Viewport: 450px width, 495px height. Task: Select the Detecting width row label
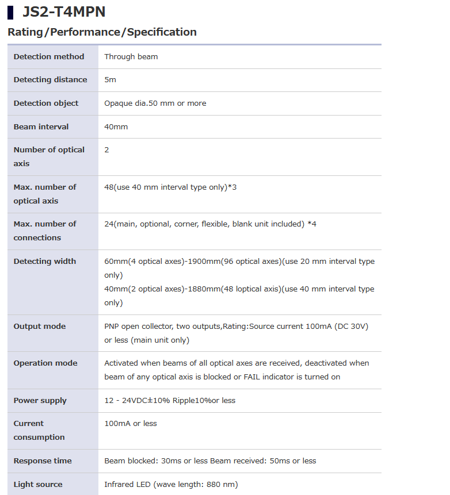45,261
